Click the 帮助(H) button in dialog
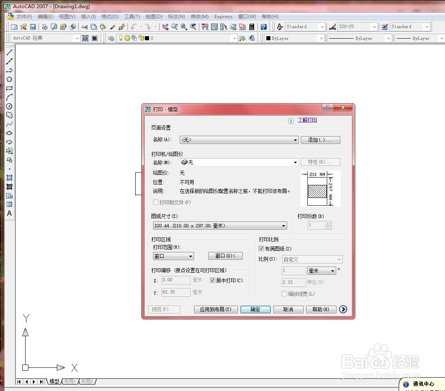 tap(321, 309)
